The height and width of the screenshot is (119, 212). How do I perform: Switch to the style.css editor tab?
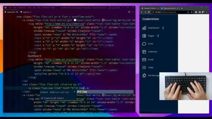26,12
